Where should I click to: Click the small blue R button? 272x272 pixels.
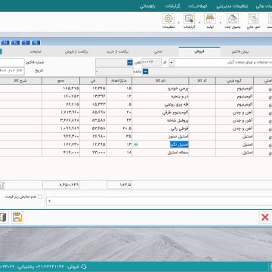(36, 42)
